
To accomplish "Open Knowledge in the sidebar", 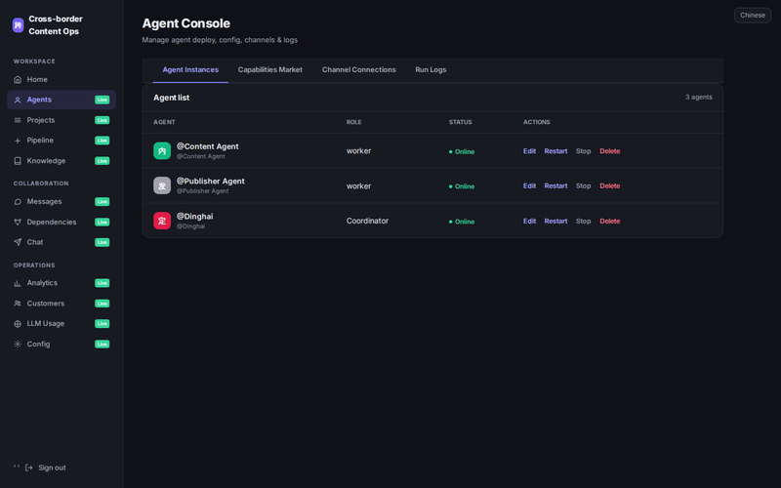I will click(x=62, y=161).
